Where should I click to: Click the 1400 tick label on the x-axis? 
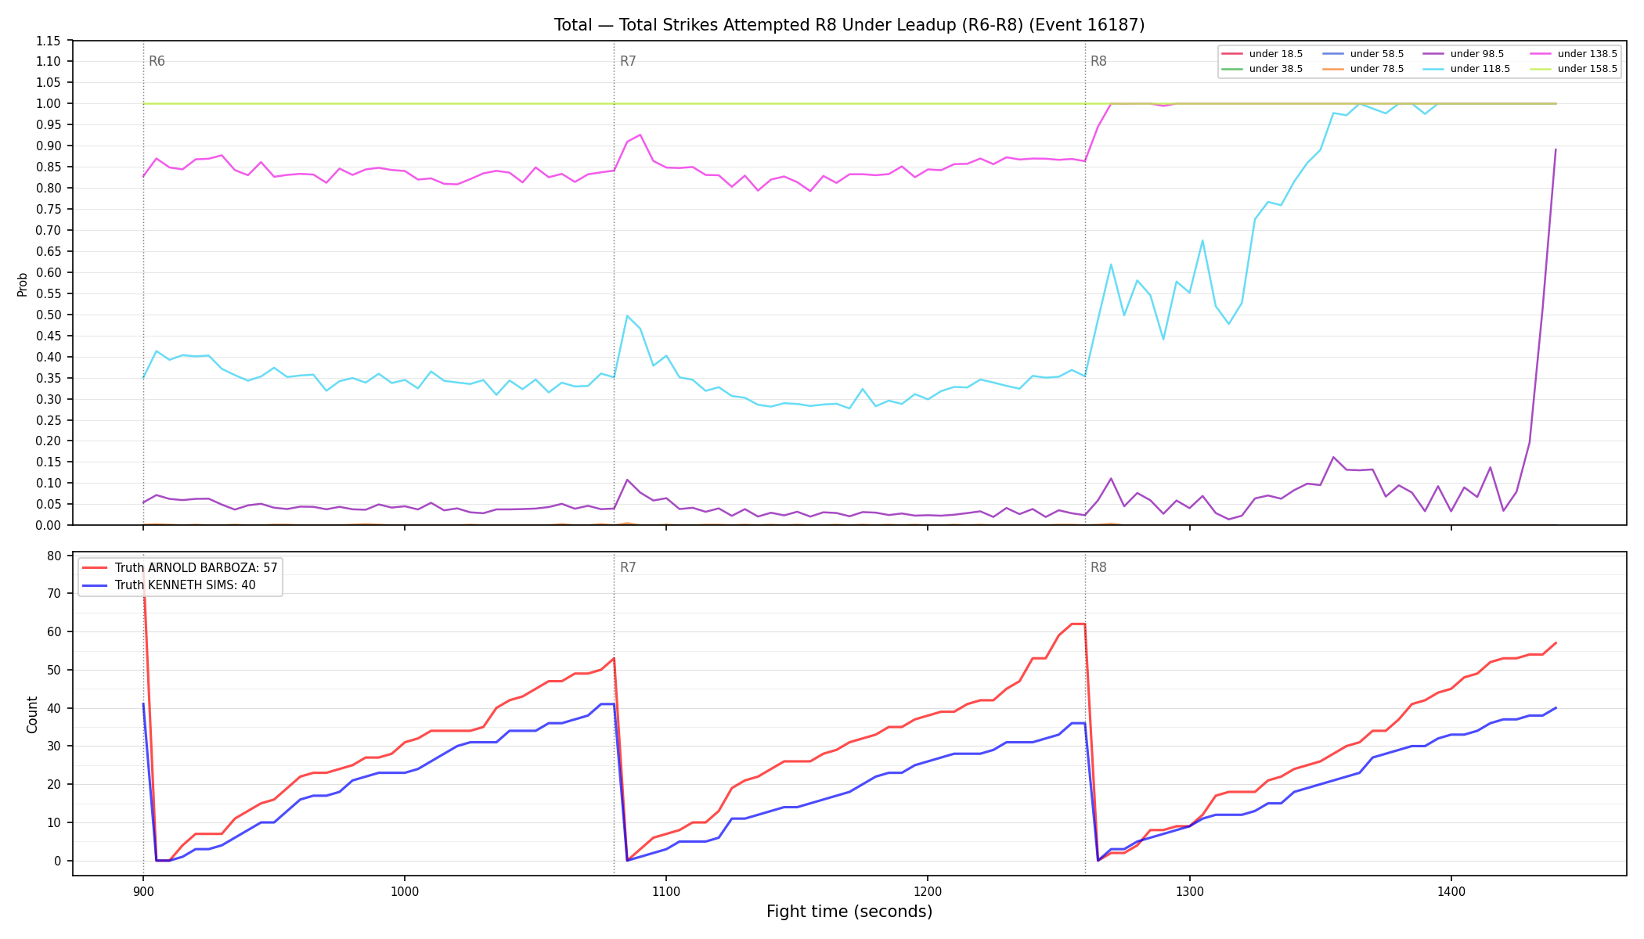(x=1451, y=890)
